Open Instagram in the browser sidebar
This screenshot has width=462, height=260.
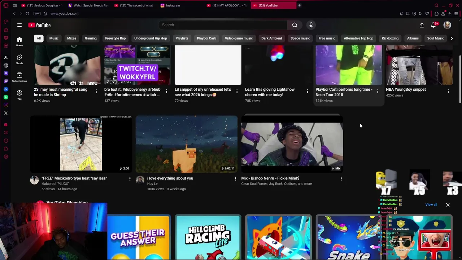[6, 105]
